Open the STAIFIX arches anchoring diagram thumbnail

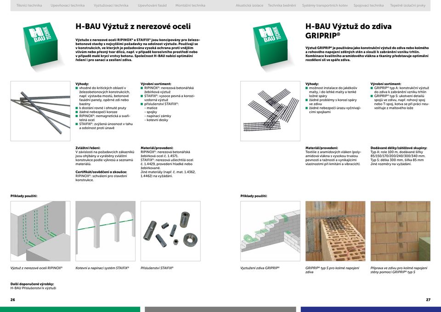(106, 231)
